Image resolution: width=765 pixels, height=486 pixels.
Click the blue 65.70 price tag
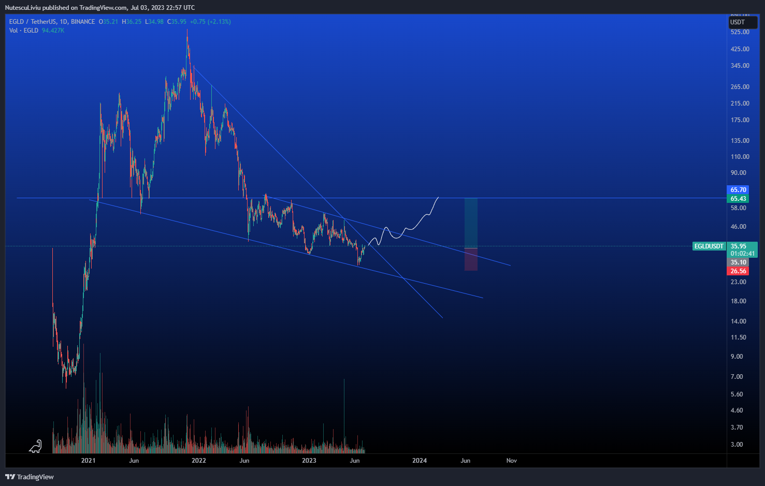tap(738, 190)
